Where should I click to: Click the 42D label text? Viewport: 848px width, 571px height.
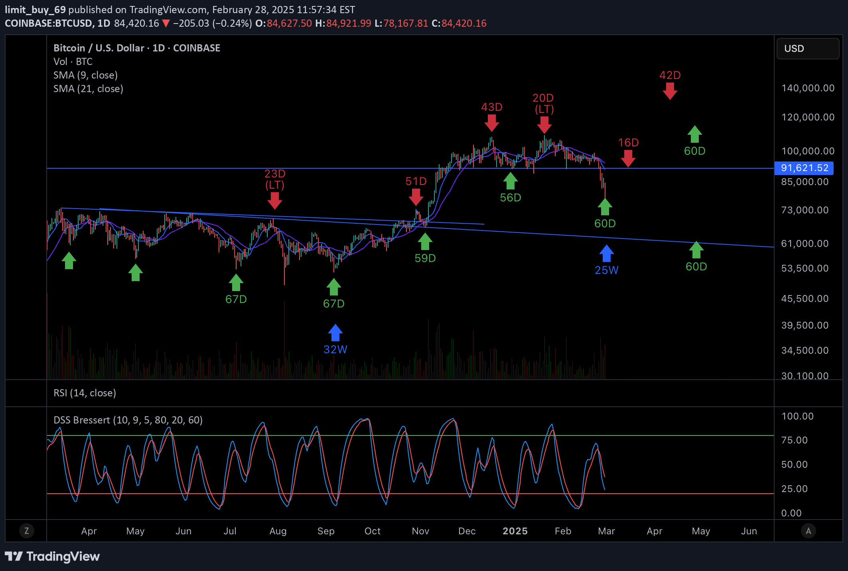point(670,75)
